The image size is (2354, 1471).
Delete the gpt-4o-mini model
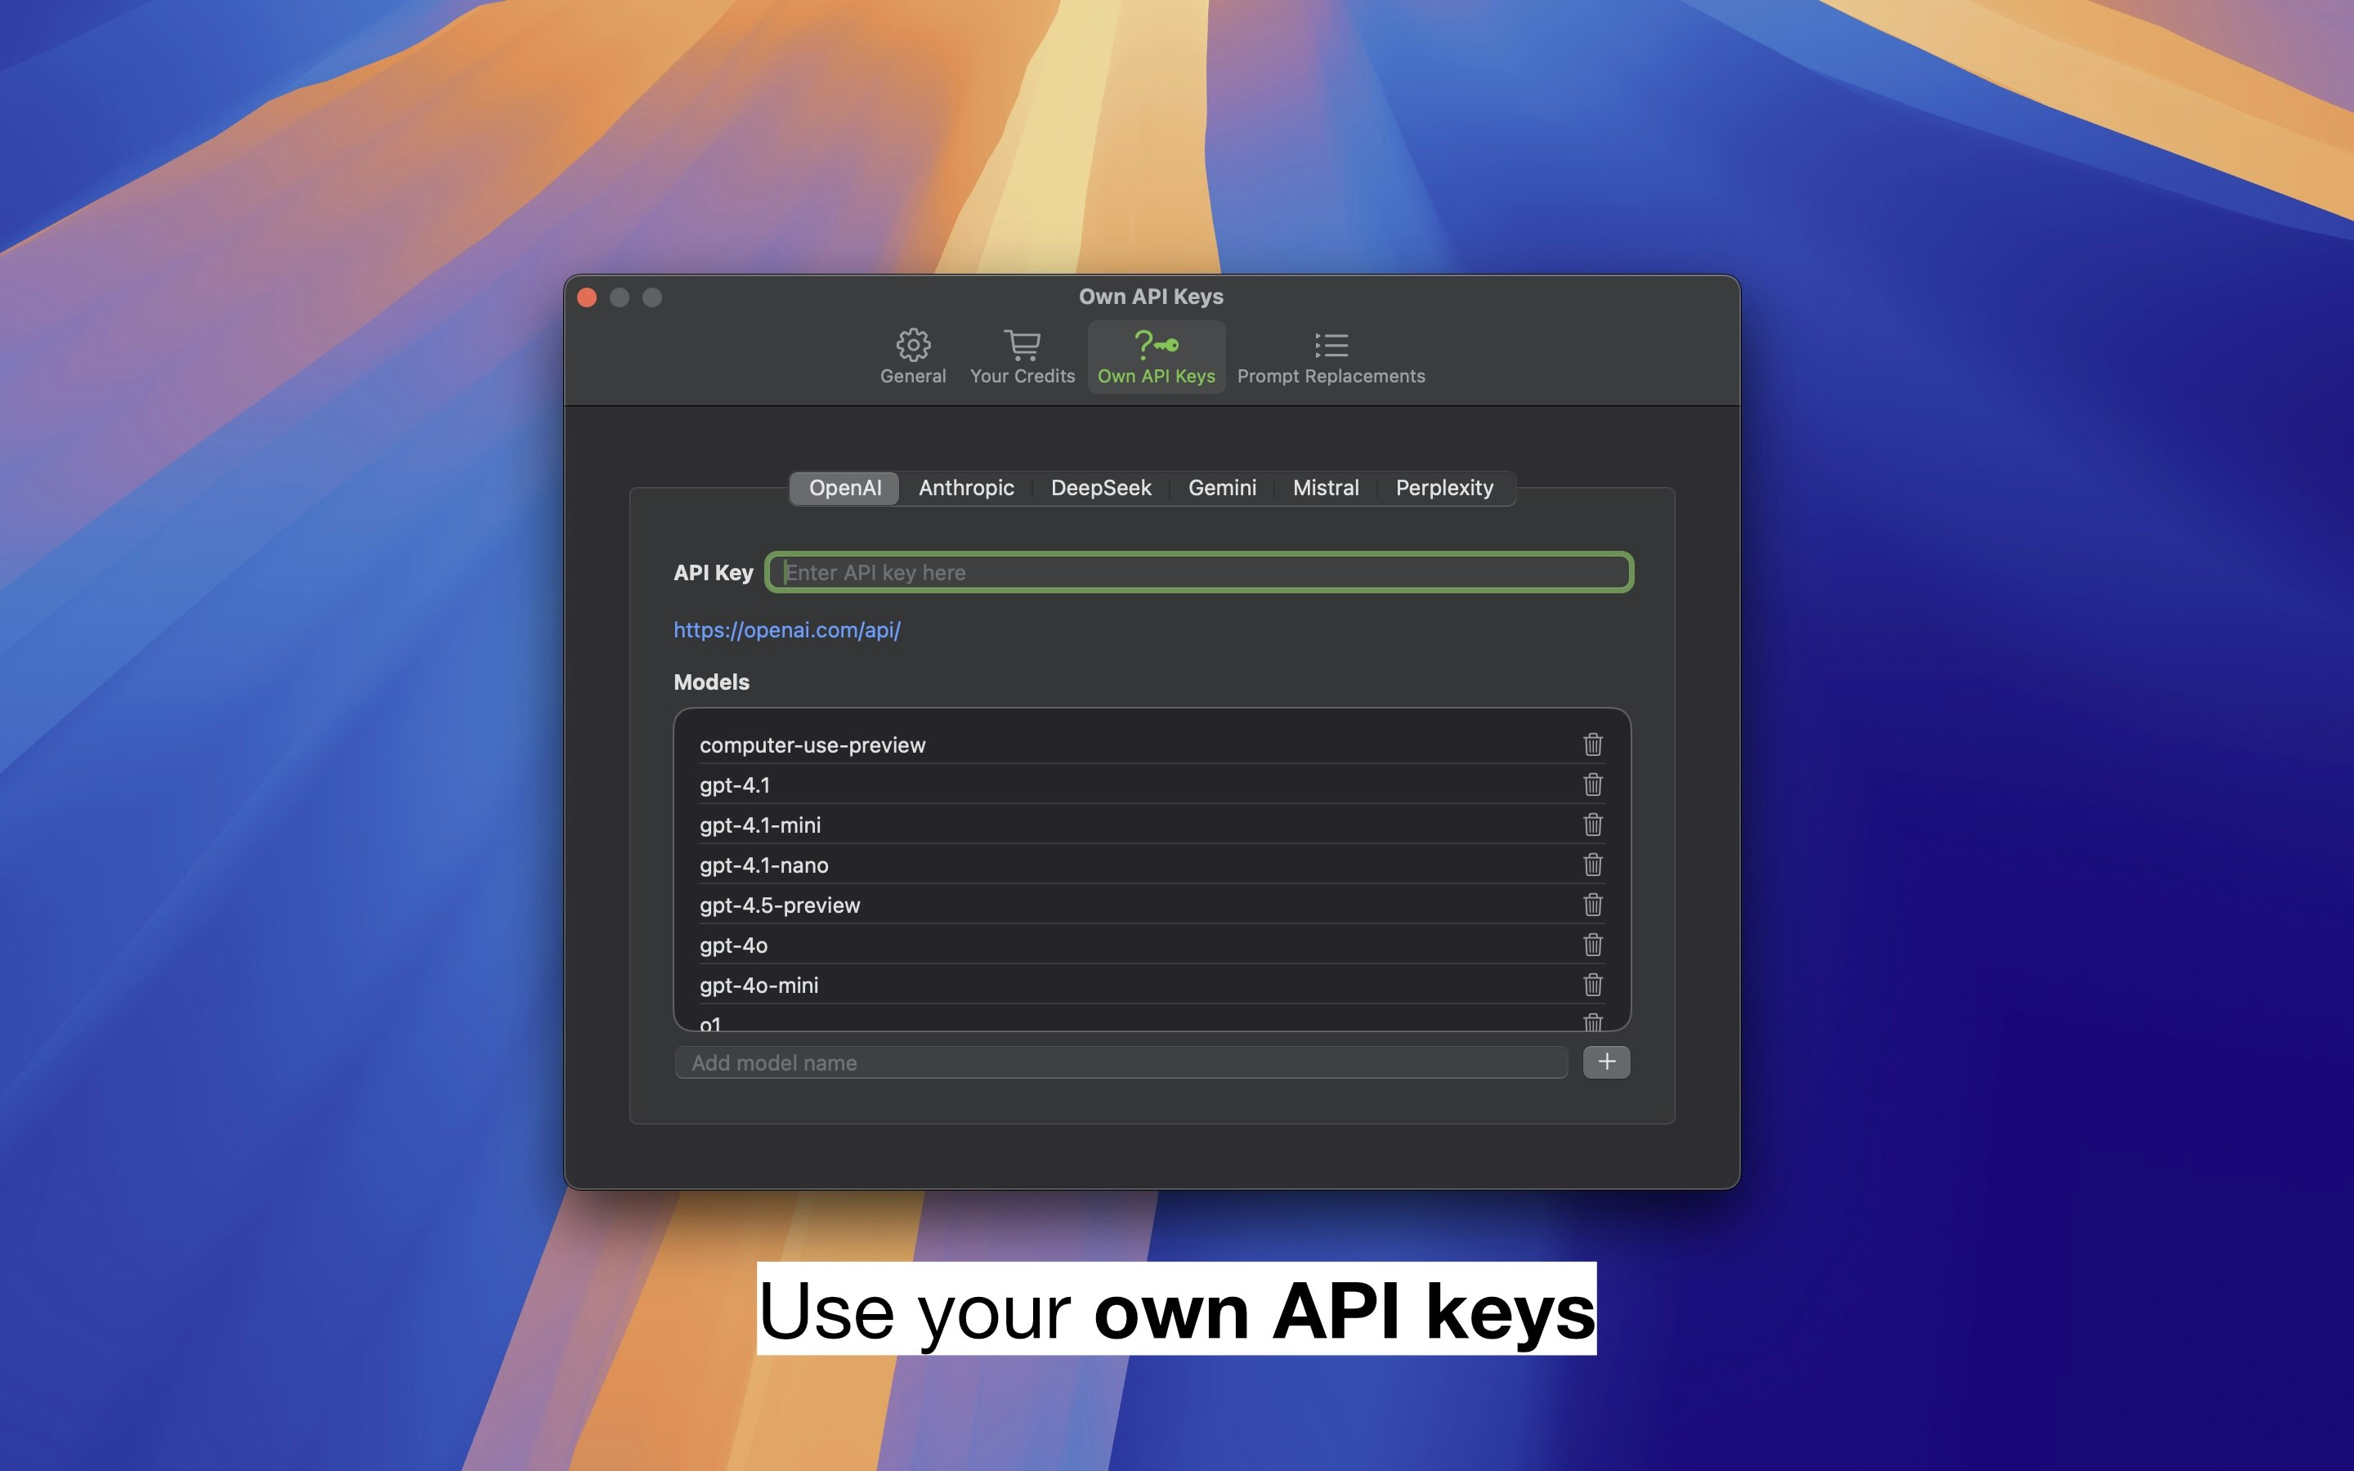[1592, 984]
